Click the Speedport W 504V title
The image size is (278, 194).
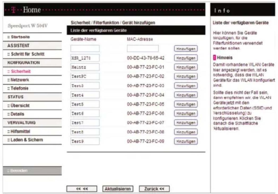point(28,26)
